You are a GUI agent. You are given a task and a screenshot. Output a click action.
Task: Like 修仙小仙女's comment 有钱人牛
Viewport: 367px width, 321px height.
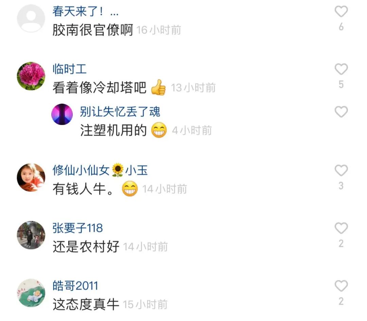(341, 170)
